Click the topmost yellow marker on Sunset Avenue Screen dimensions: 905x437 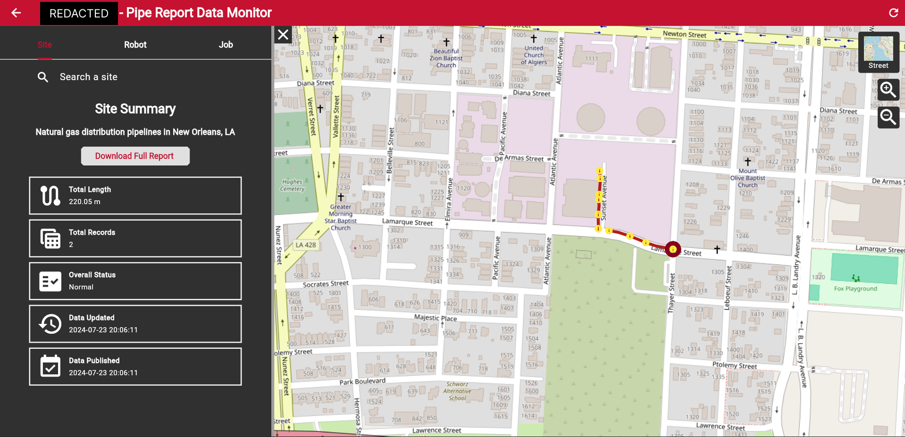click(x=599, y=171)
